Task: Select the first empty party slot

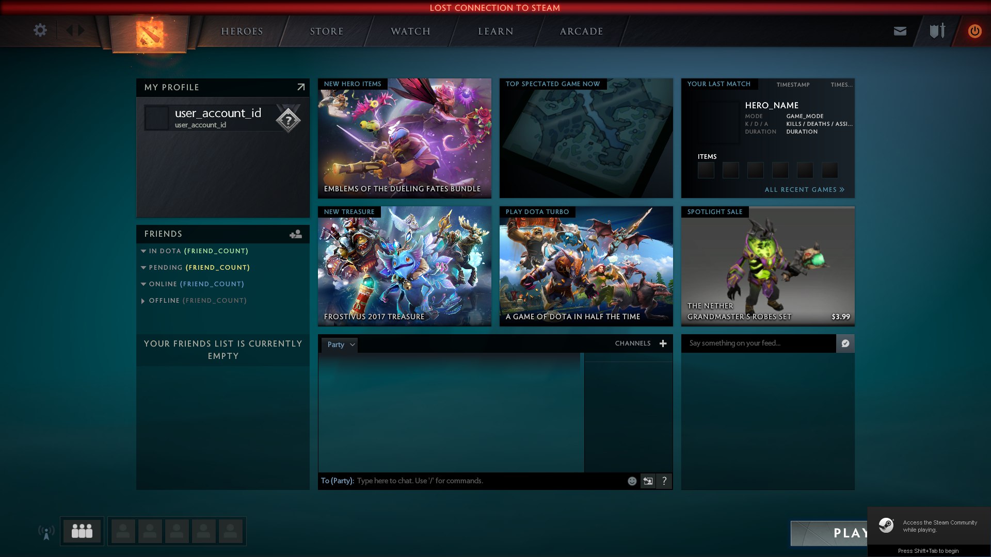Action: 123,531
